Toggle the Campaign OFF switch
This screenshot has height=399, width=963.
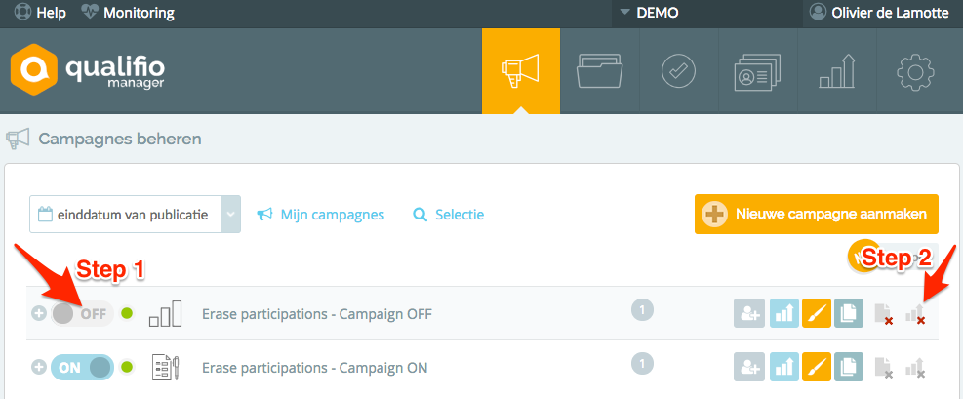coord(82,314)
